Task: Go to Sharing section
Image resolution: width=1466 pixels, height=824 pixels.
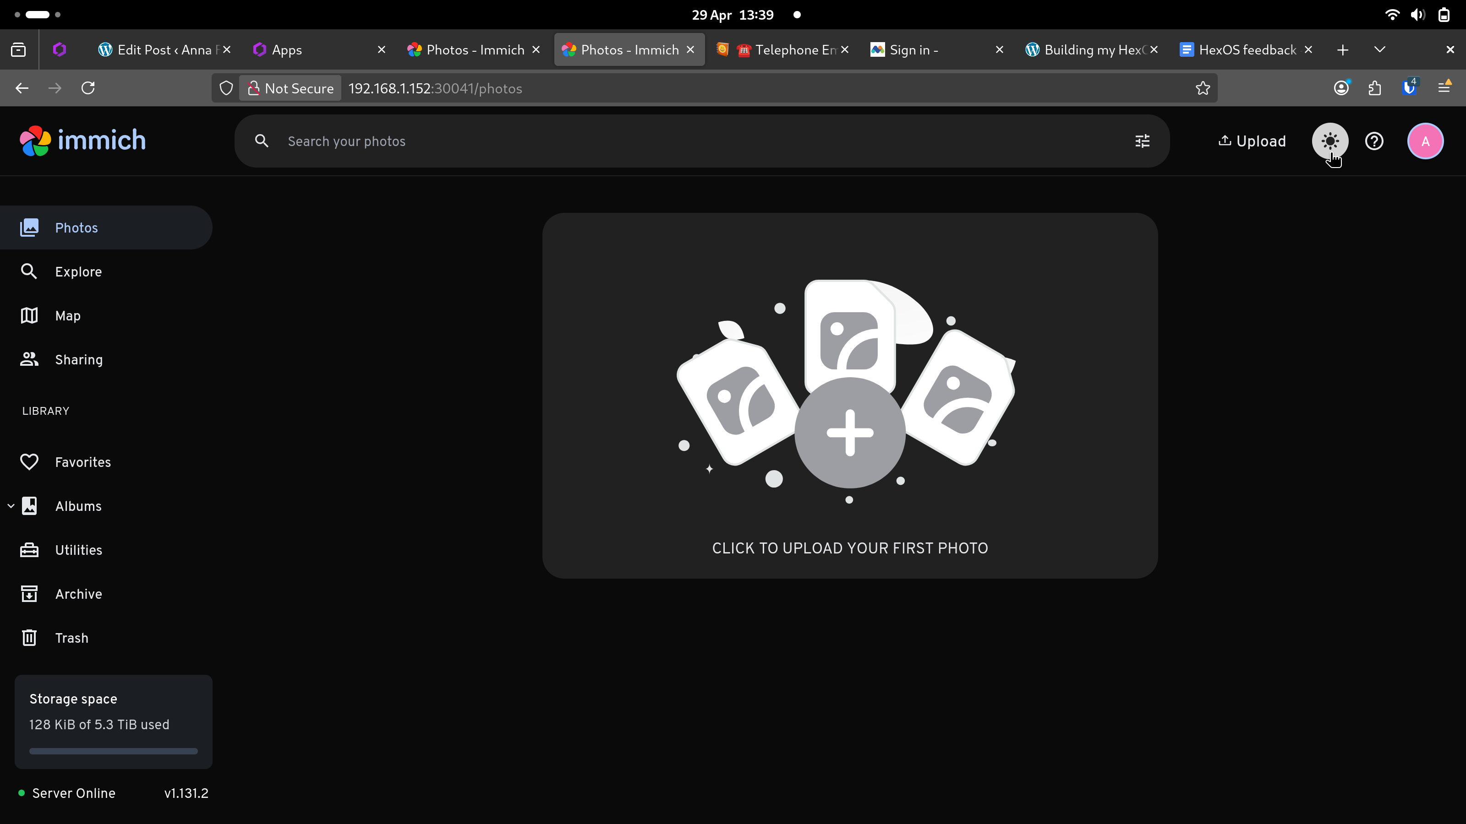Action: pos(106,359)
